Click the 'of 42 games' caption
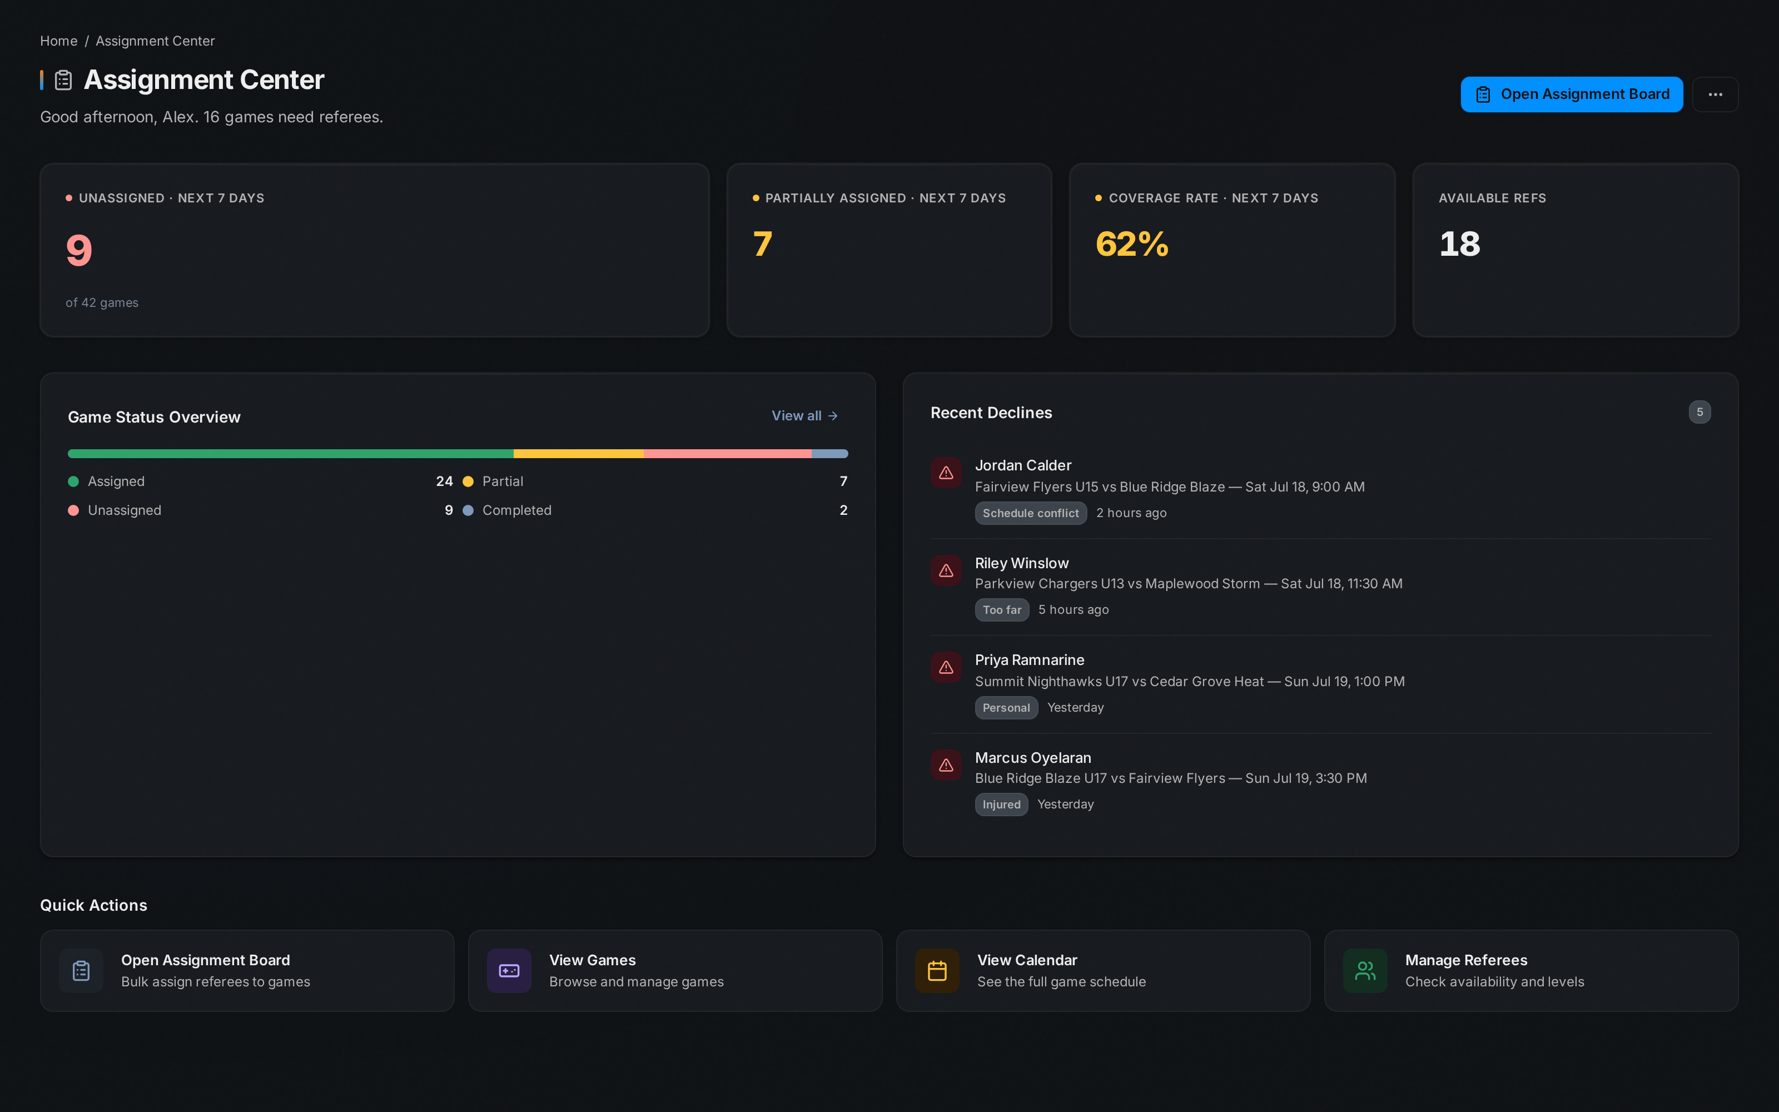1779x1112 pixels. [102, 303]
